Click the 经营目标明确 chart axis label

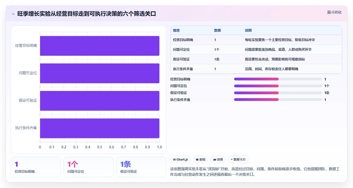pyautogui.click(x=26, y=46)
